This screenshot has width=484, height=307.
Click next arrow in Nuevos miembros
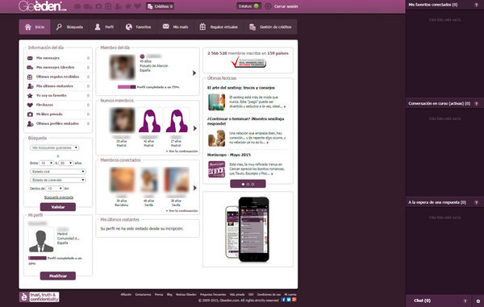194,128
